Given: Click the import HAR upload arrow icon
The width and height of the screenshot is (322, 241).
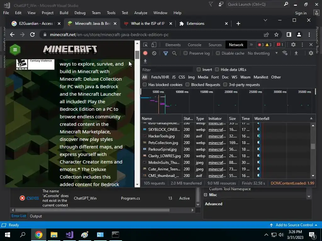Looking at the screenshot, I should pyautogui.click(x=296, y=53).
